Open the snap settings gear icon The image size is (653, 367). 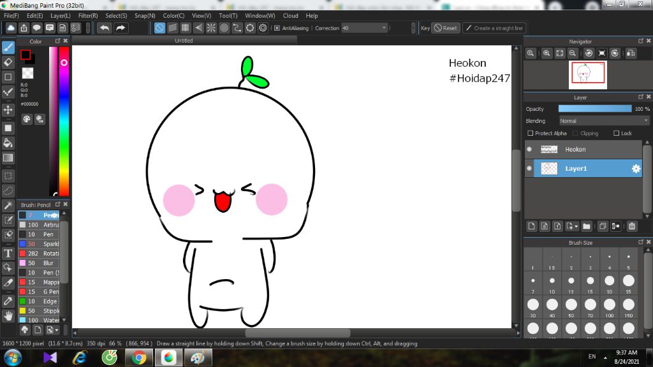(x=263, y=28)
